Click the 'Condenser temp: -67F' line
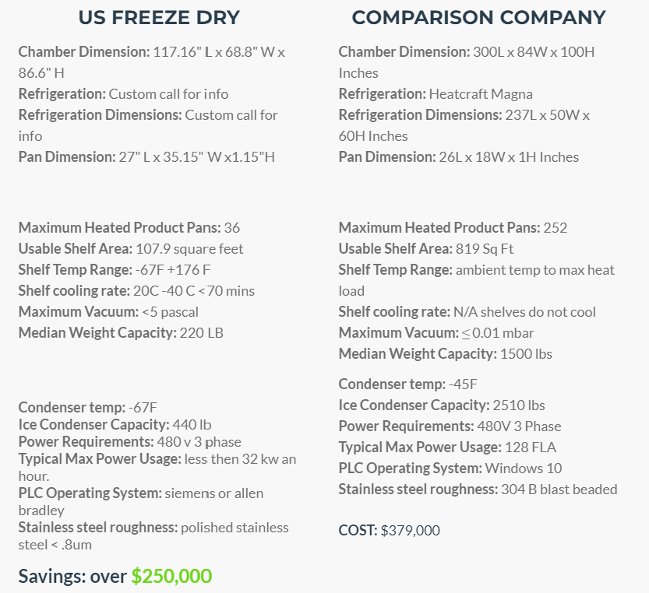649x593 pixels. [x=88, y=407]
